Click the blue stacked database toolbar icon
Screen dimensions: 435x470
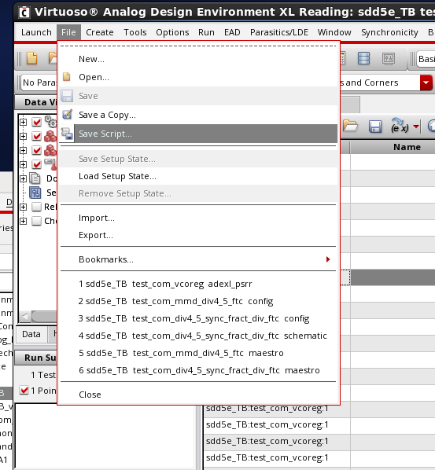coord(363,58)
